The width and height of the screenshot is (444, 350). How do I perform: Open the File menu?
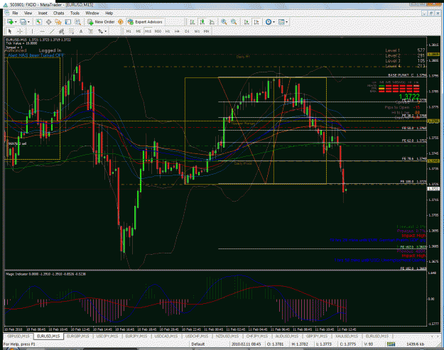(15, 13)
